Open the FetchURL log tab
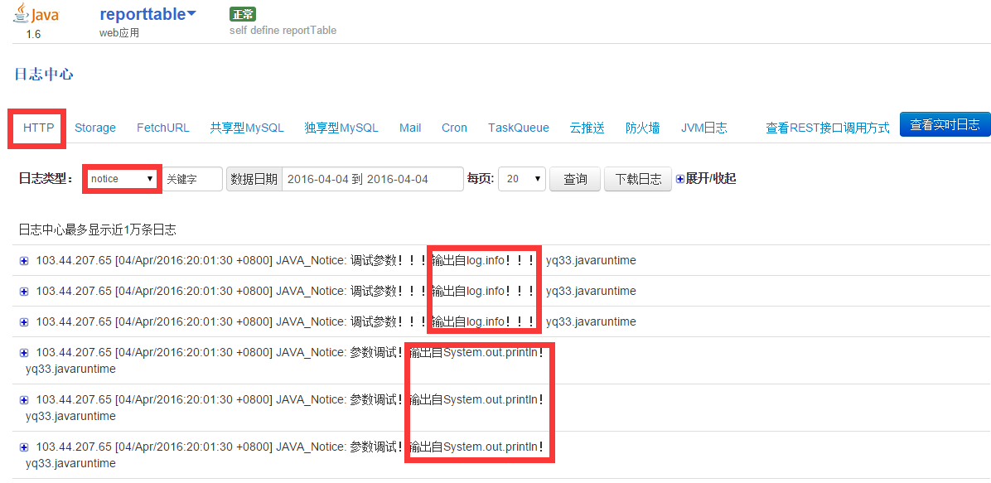The height and width of the screenshot is (483, 991). [163, 128]
